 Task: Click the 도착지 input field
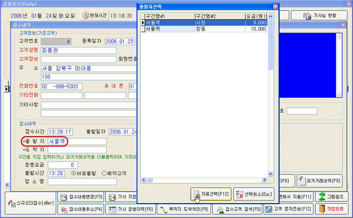[77, 150]
